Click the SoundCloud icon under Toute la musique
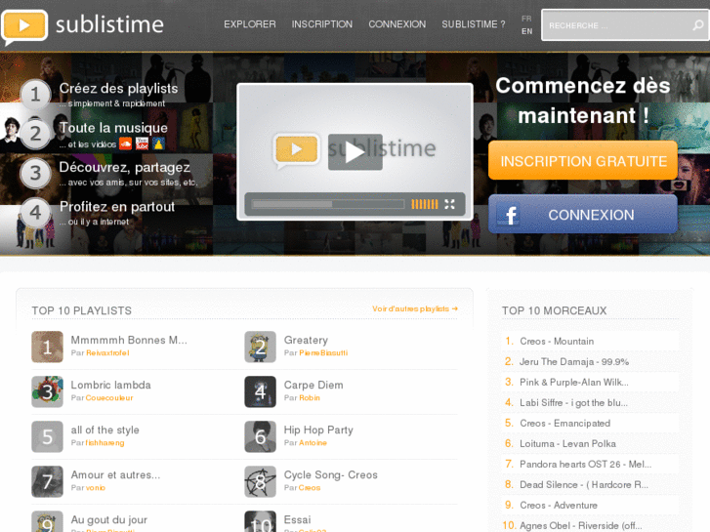 (125, 143)
